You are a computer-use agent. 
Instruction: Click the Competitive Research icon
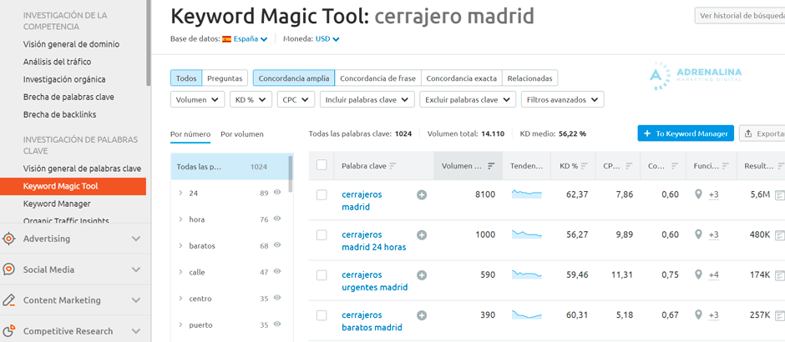9,331
